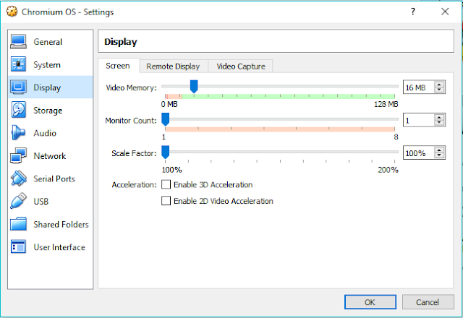Open the Storage disk icon
This screenshot has height=318, width=463.
(18, 110)
